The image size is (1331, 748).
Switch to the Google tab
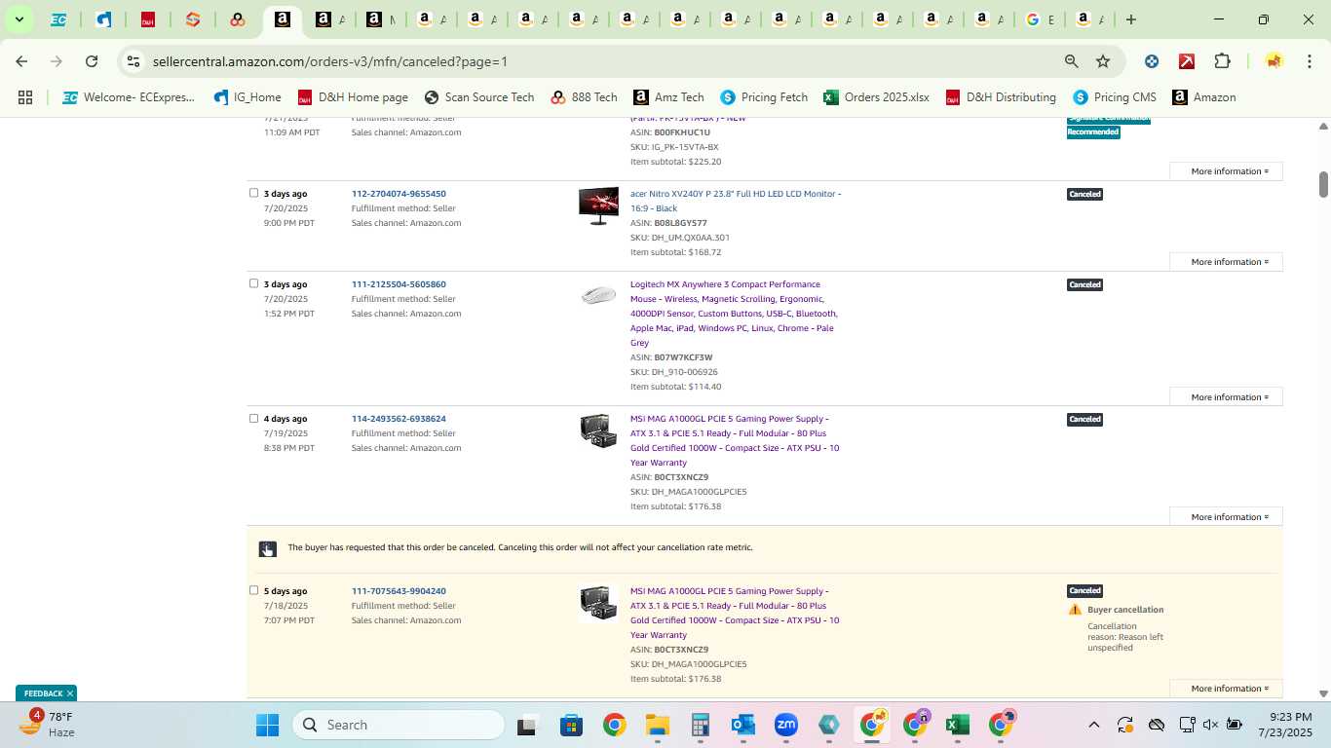click(x=1033, y=19)
